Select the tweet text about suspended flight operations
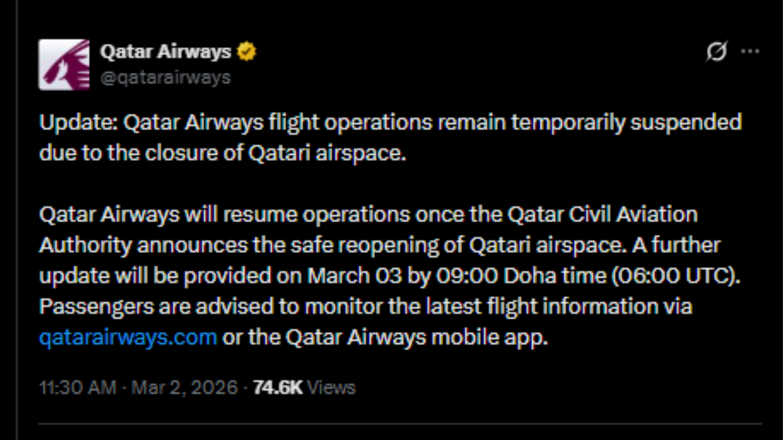 pos(390,122)
